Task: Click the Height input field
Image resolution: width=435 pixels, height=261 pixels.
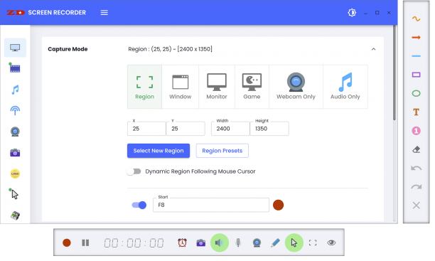Action: 269,129
